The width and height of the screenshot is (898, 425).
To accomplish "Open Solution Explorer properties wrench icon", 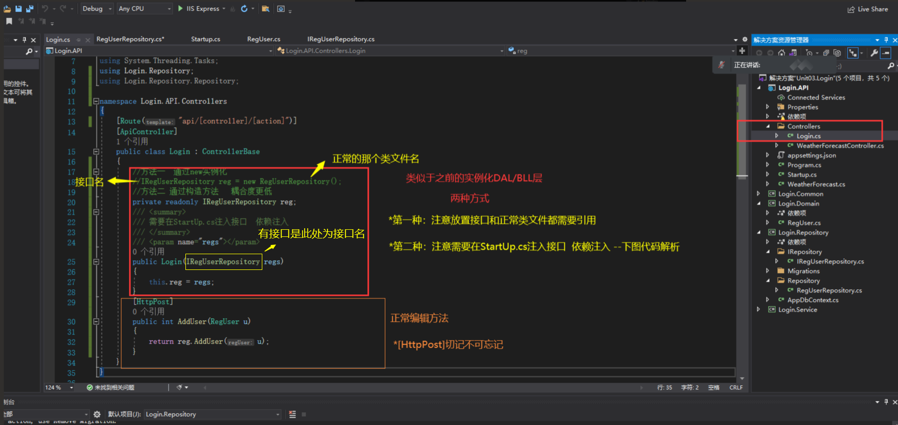I will point(874,53).
